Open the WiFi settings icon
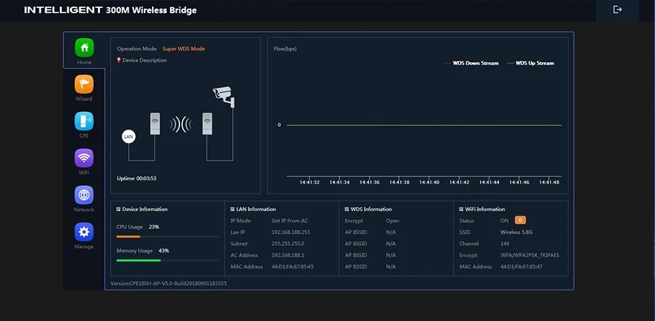Image resolution: width=655 pixels, height=321 pixels. 84,158
